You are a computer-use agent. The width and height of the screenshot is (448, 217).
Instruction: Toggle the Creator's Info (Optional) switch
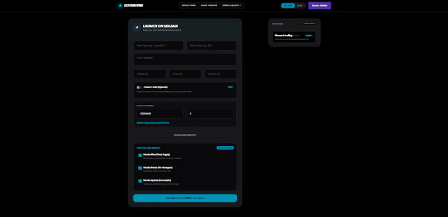click(139, 87)
